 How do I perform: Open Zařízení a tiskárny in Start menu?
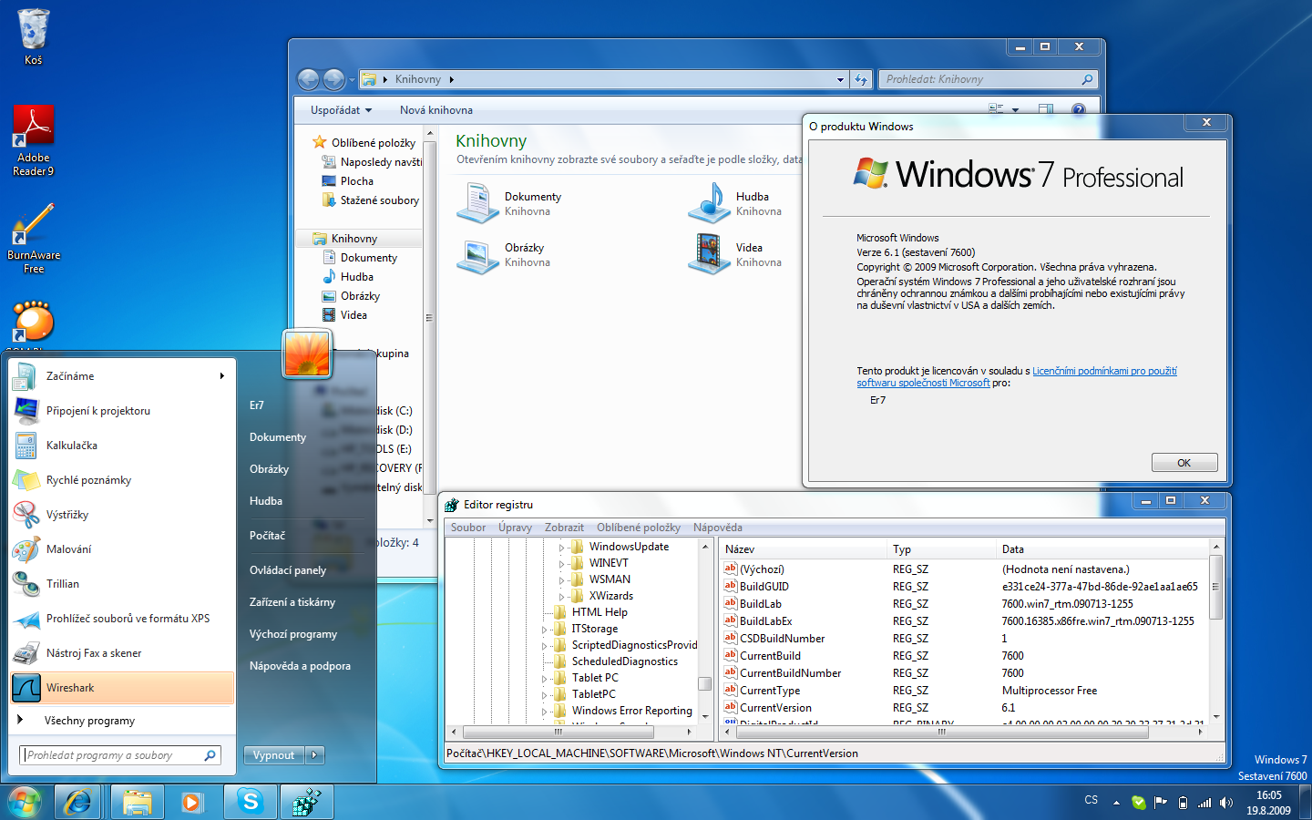[x=292, y=602]
